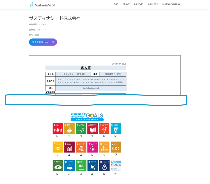Viewport: 210px width, 184px height.
Task: Tick the checkbox under goal 4
Action: pos(92,136)
